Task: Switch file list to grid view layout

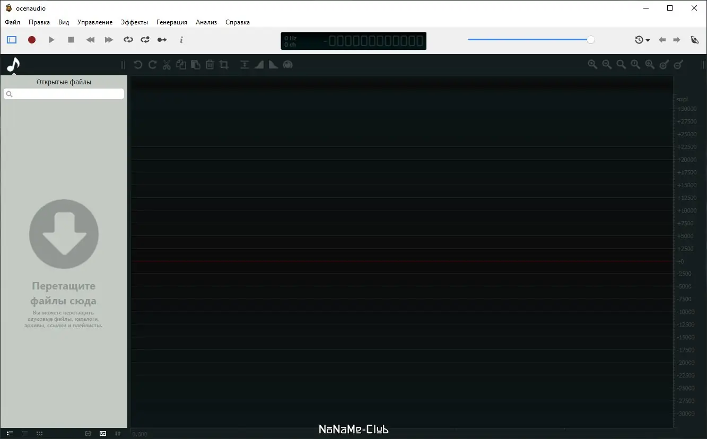Action: point(39,433)
